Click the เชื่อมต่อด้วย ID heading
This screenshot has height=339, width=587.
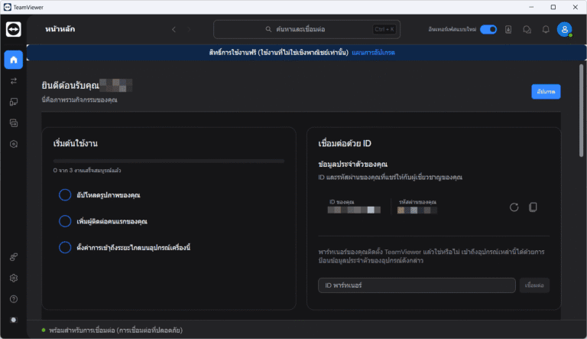[x=345, y=143]
